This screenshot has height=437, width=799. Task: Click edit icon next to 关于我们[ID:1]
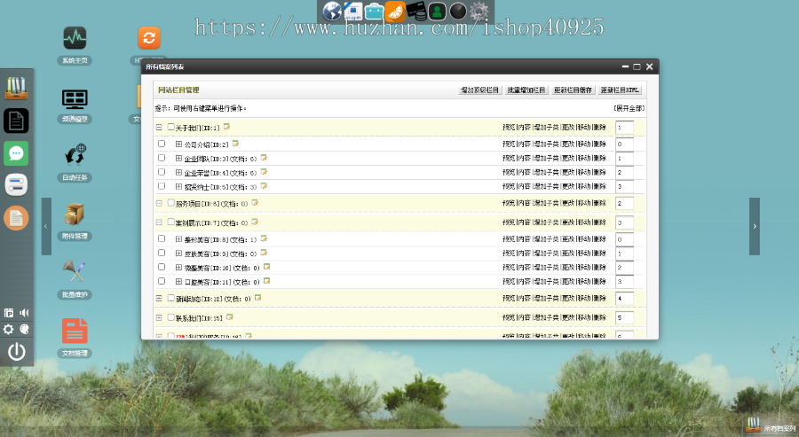coord(226,127)
